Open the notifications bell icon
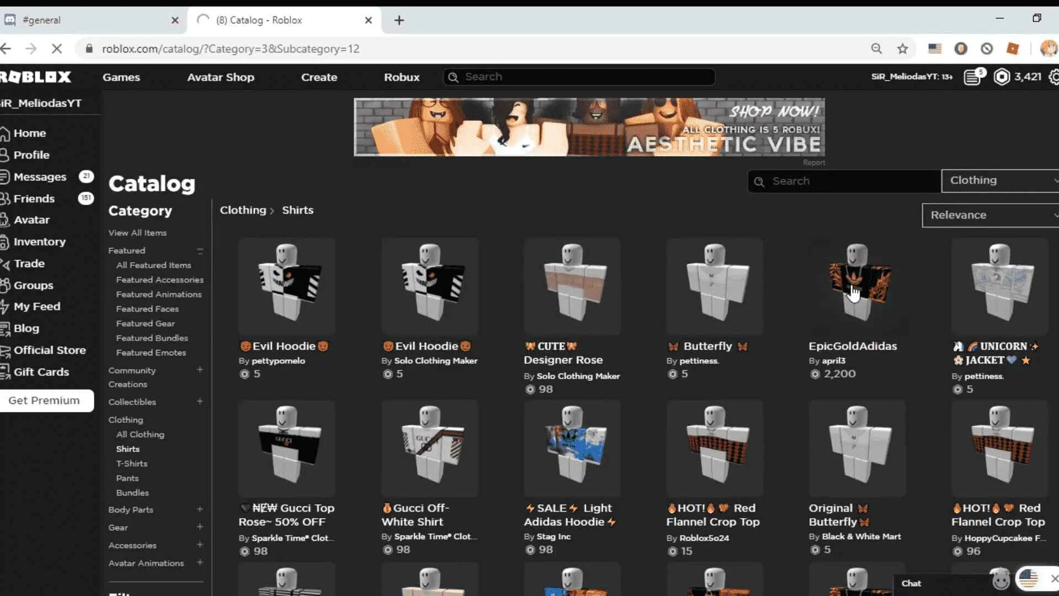Viewport: 1059px width, 596px height. (975, 76)
